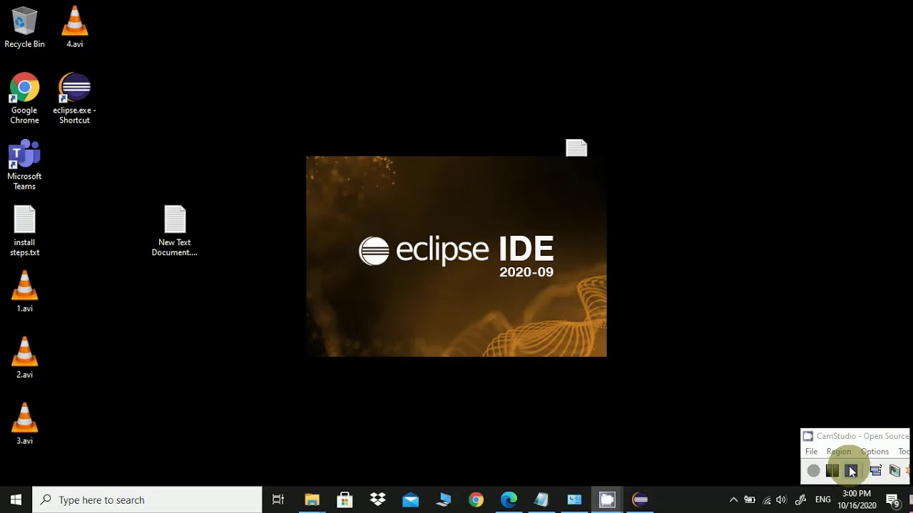This screenshot has width=913, height=513.
Task: Click the taskbar search box
Action: click(x=148, y=499)
